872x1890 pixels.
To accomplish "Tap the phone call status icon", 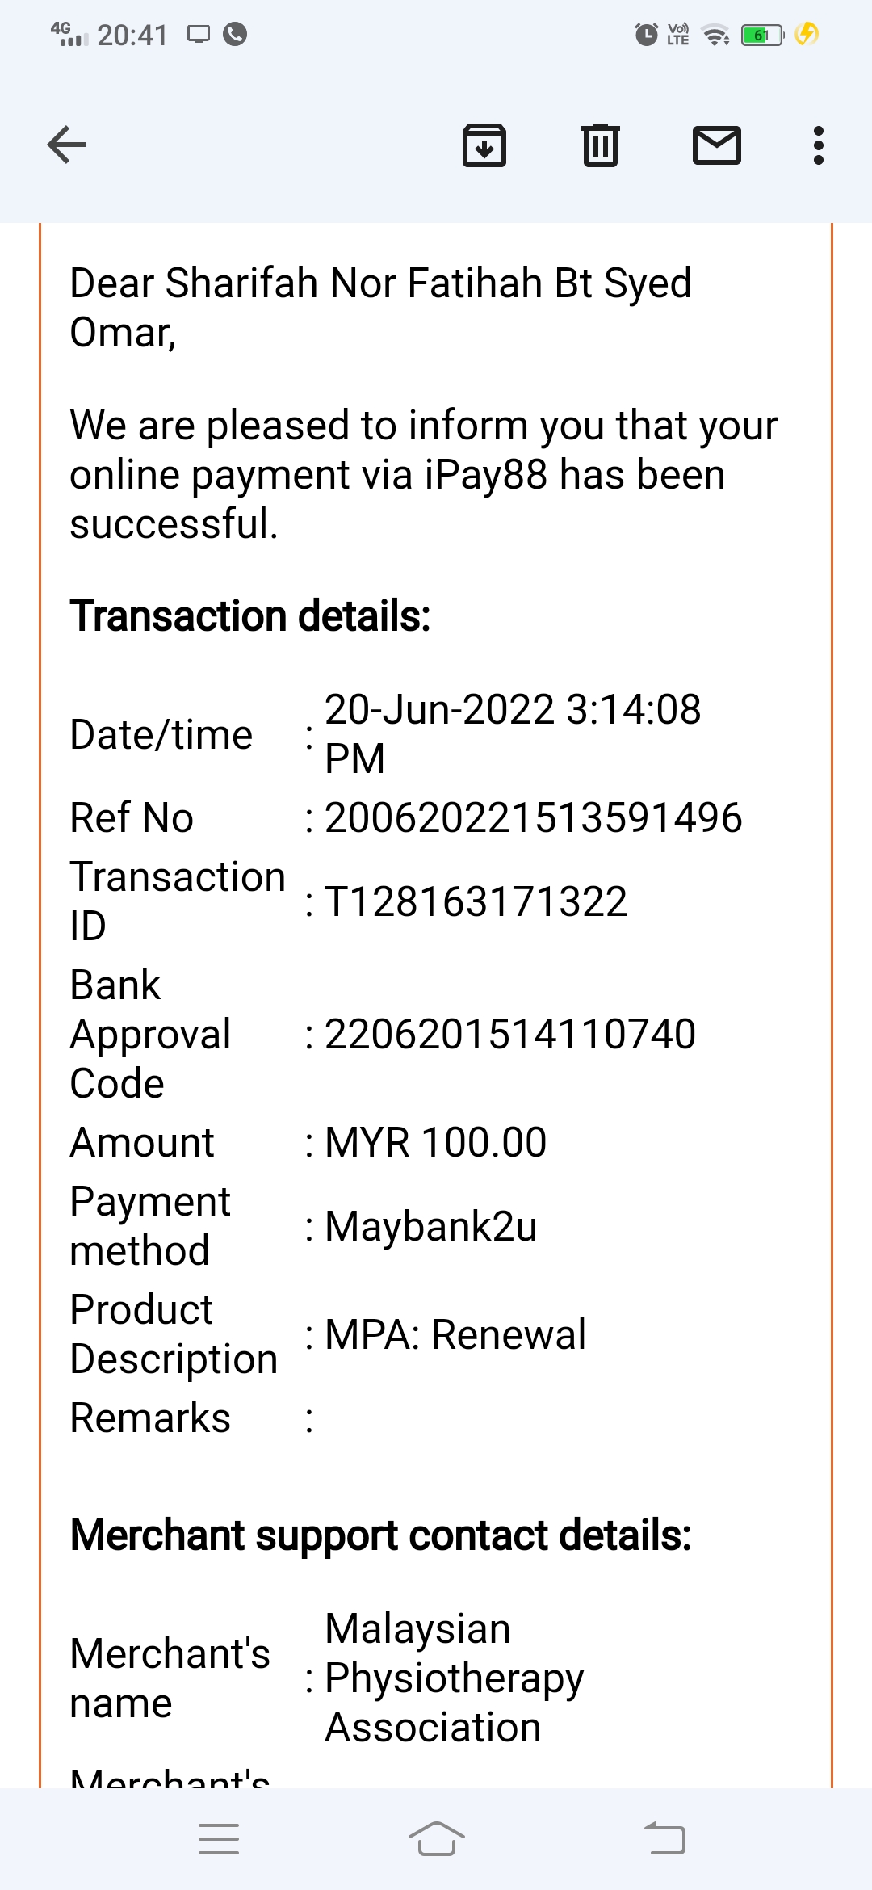I will pyautogui.click(x=235, y=34).
